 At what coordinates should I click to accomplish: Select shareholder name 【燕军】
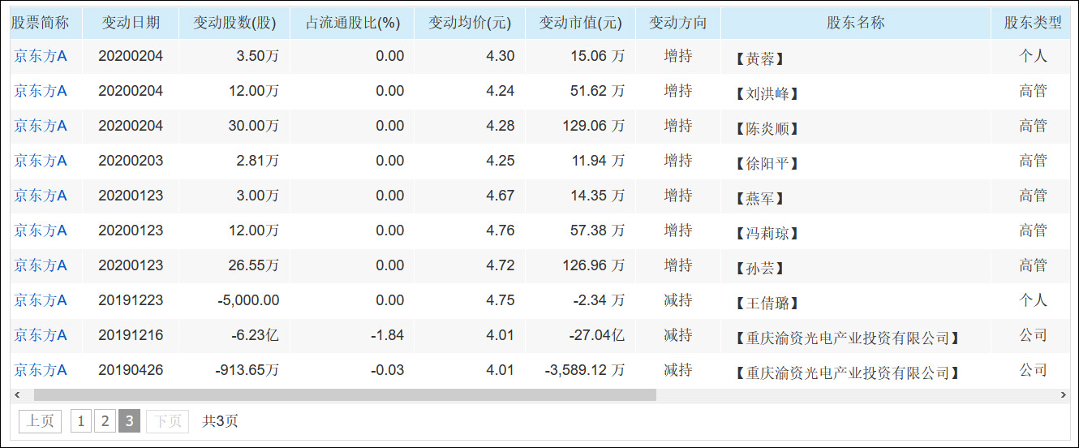[x=759, y=198]
